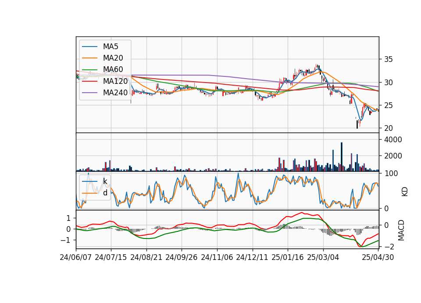Click the MA60 legend label
The height and width of the screenshot is (303, 421).
click(x=113, y=70)
